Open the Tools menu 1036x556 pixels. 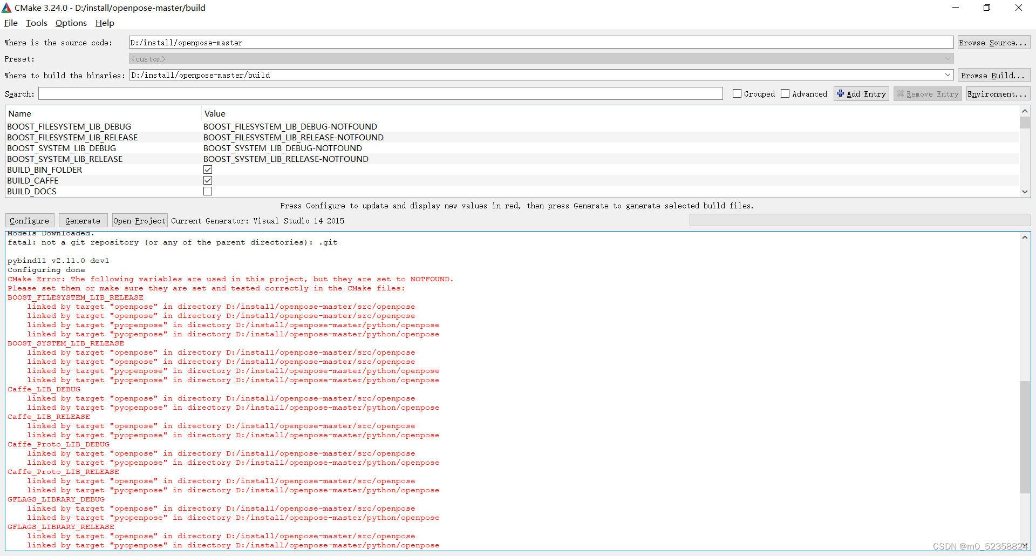pos(37,23)
